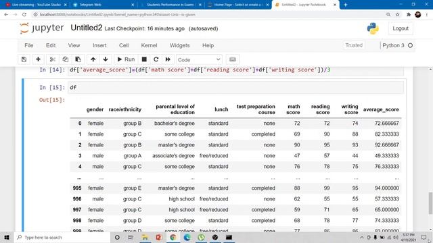Go back in browser history

6,15
